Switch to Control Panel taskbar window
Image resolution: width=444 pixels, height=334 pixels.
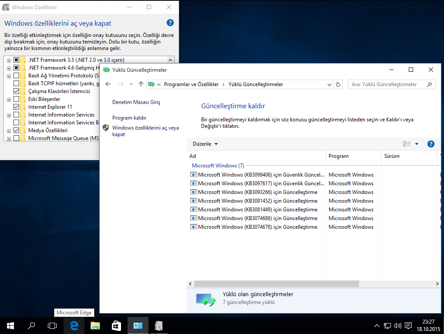click(138, 326)
